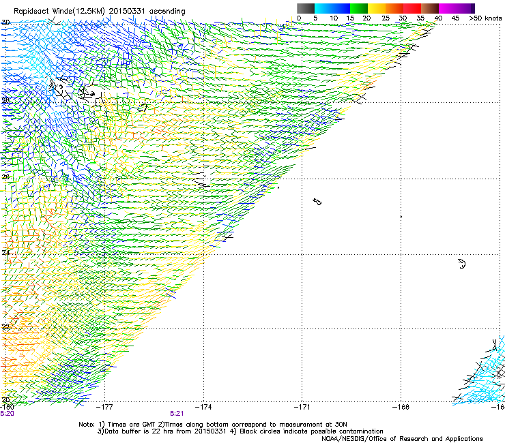This screenshot has width=505, height=443.
Task: Click the '25' legend scale number
Action: [x=386, y=18]
